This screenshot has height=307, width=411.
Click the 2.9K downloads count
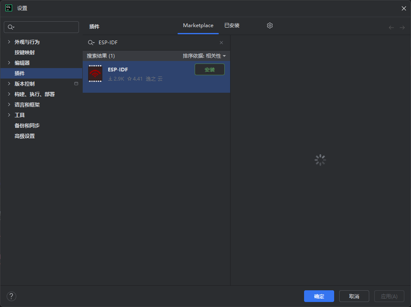pyautogui.click(x=116, y=79)
